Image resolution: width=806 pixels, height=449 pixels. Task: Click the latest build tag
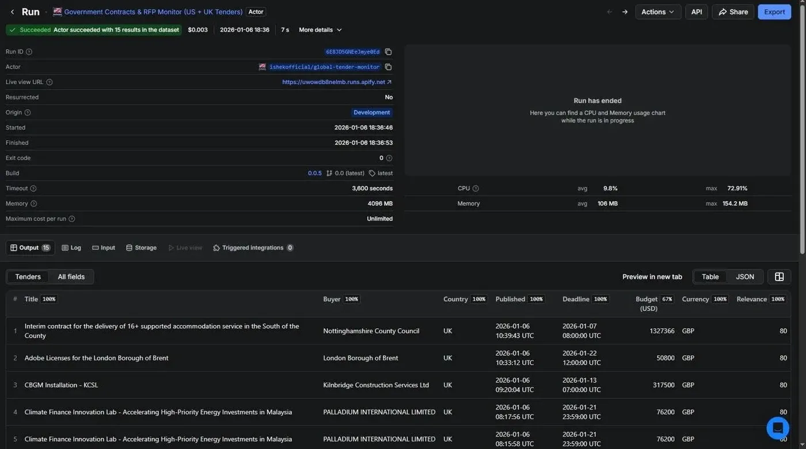pos(381,173)
